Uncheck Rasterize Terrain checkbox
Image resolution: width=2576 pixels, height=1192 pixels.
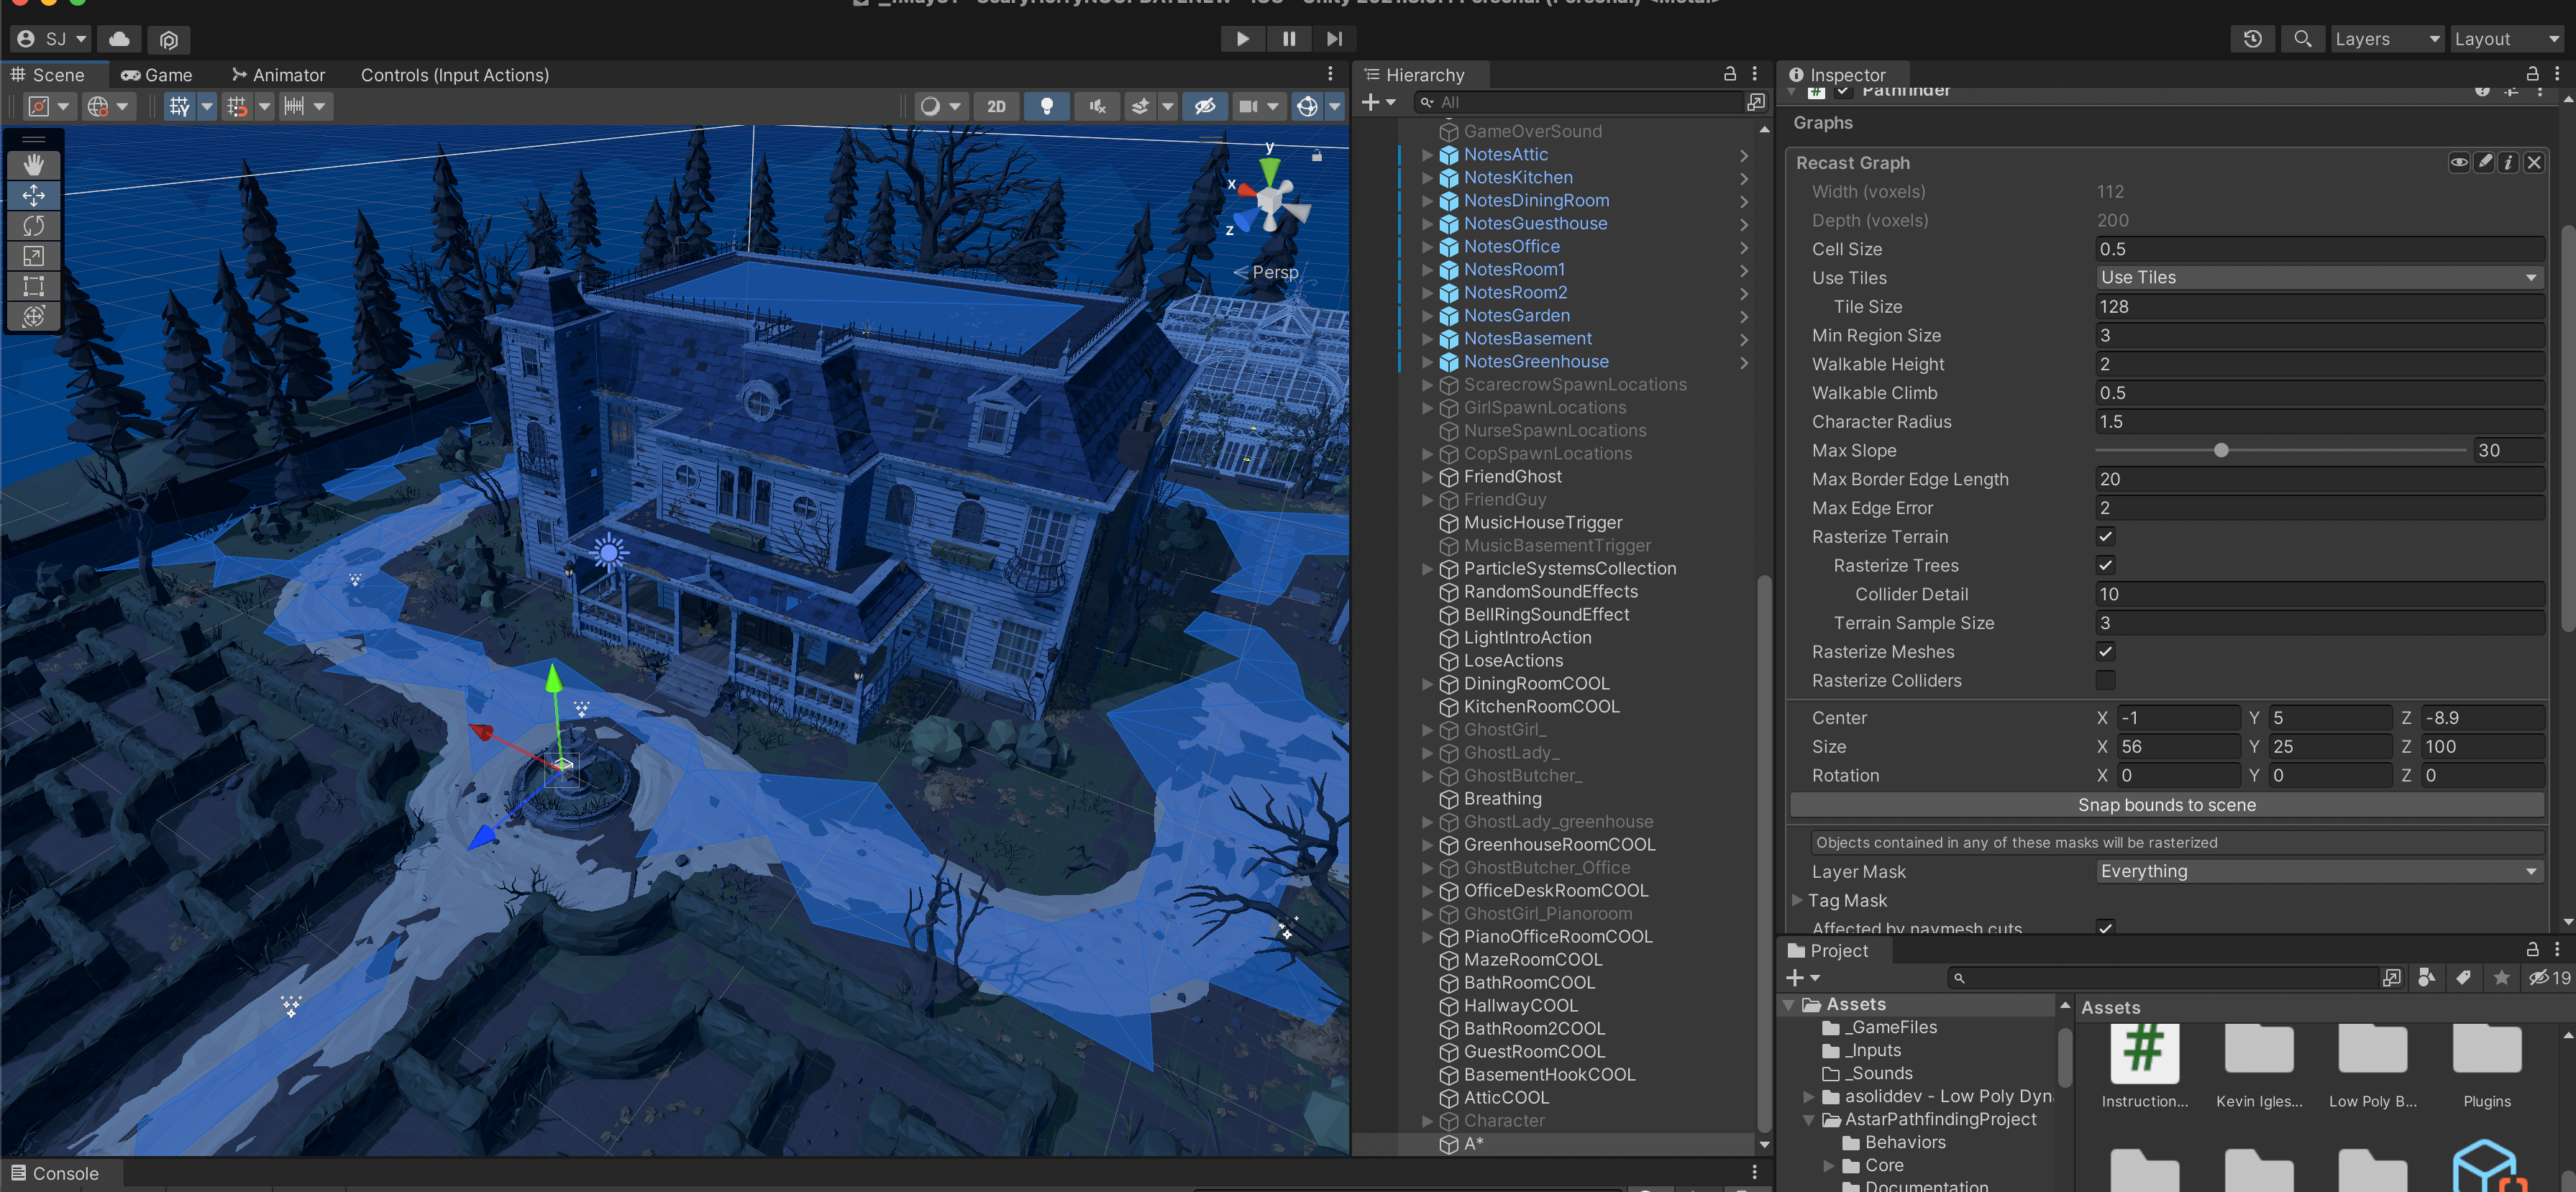(x=2105, y=537)
